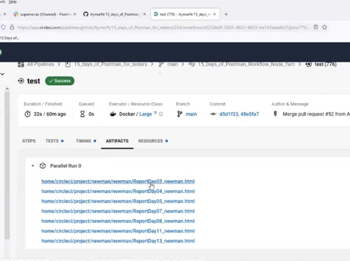Screen dimensions: 350x261
Task: Click the tracking protection shield icon
Action: 3,27
